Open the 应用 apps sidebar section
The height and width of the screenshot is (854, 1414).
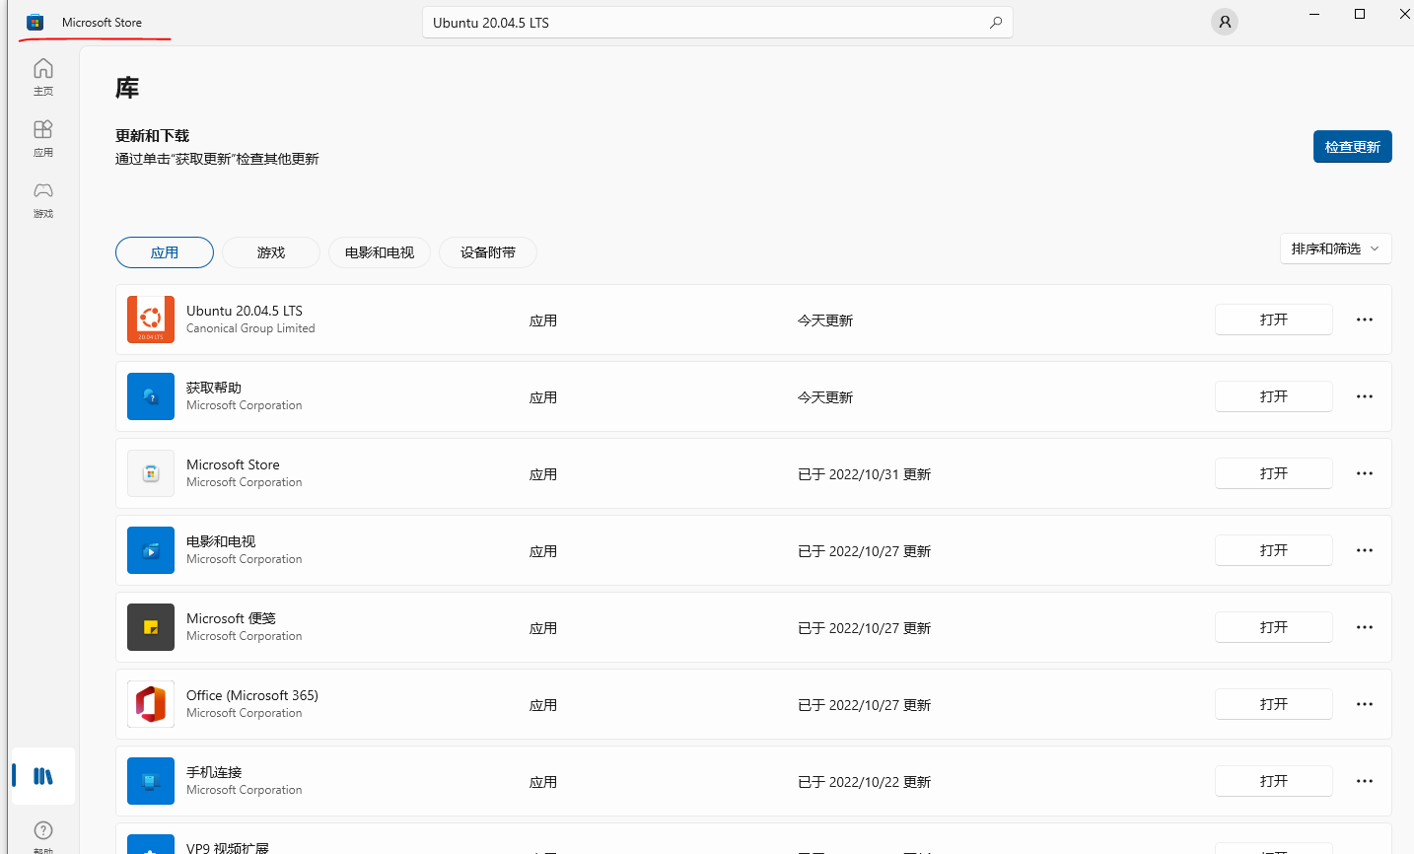point(43,138)
